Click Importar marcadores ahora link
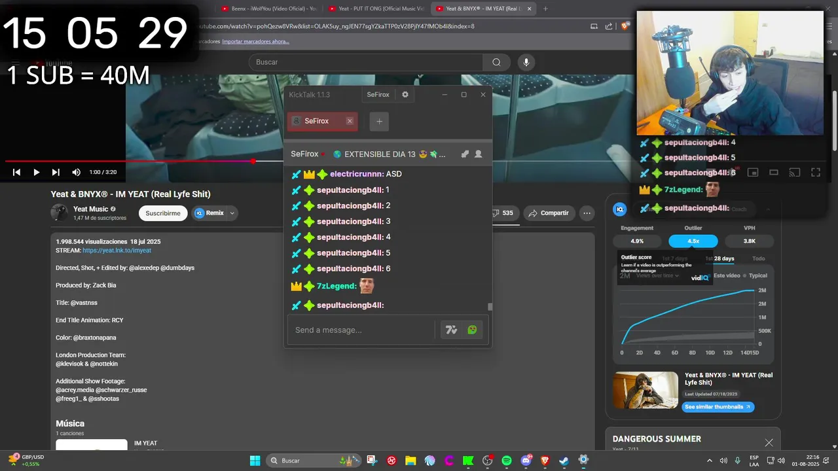 coord(255,41)
